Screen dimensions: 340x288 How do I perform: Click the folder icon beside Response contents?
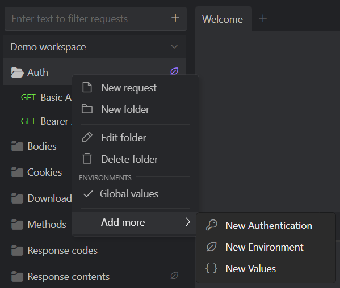(17, 277)
